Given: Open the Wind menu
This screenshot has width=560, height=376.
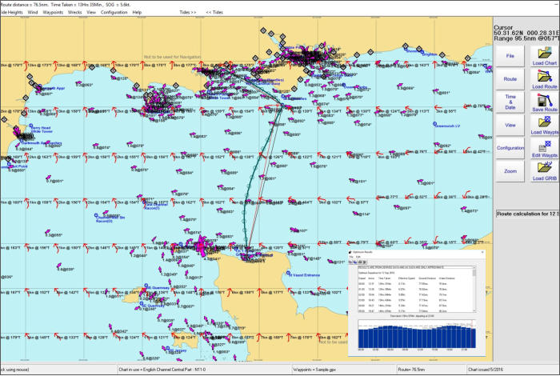Looking at the screenshot, I should (34, 13).
